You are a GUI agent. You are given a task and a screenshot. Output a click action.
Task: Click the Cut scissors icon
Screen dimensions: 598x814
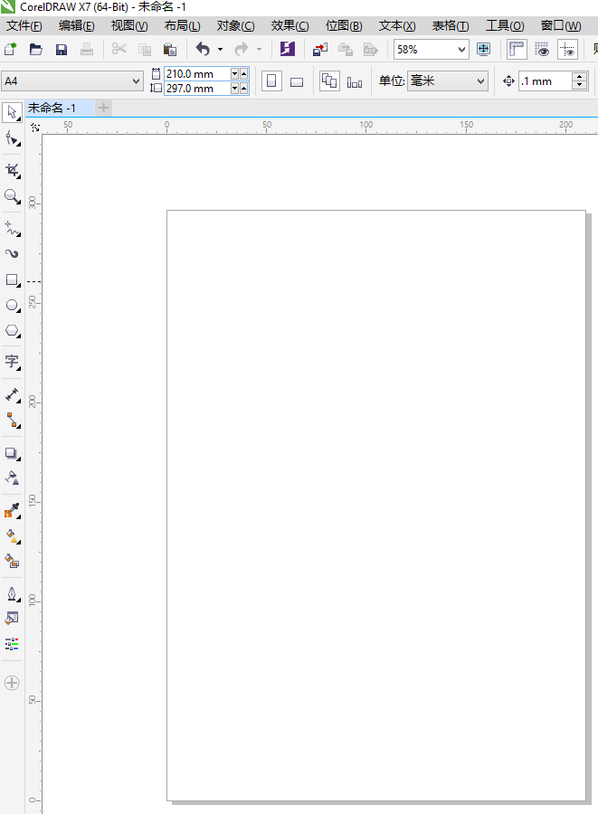119,50
